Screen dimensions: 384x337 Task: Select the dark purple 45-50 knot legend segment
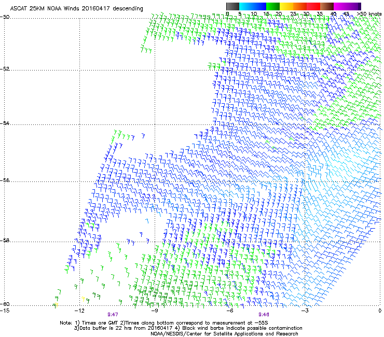tap(354, 6)
